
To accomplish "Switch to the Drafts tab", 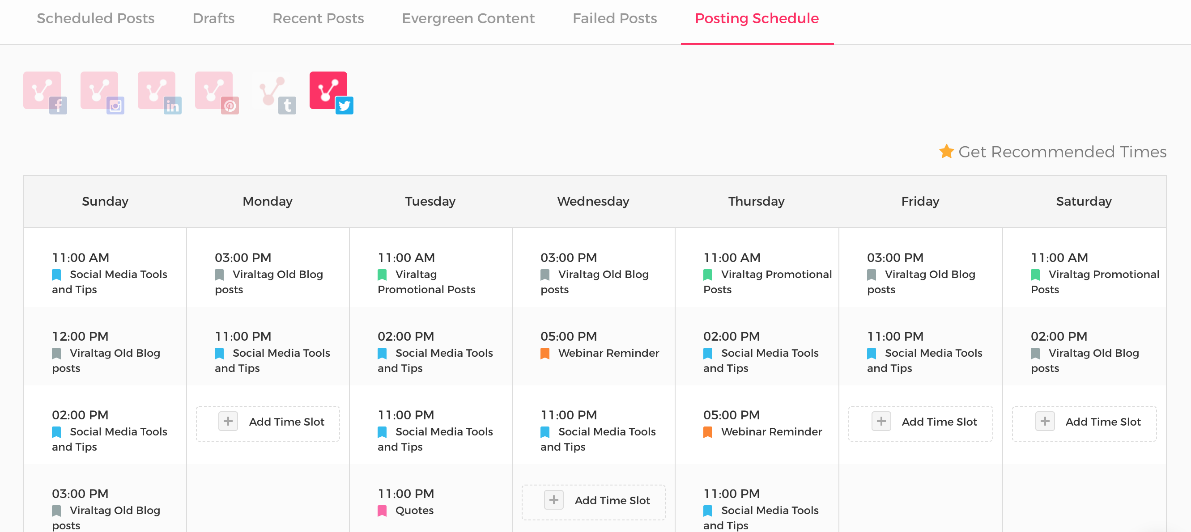I will (213, 18).
